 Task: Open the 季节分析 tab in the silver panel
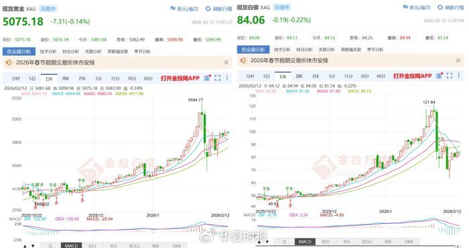tap(375, 50)
